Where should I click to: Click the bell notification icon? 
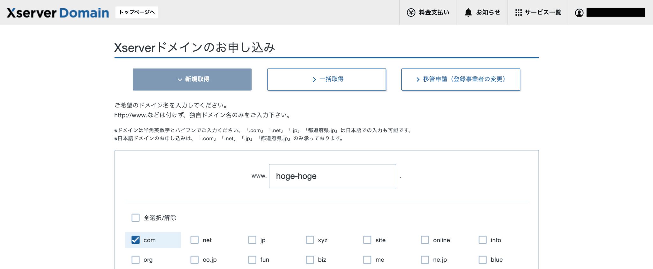(x=468, y=12)
